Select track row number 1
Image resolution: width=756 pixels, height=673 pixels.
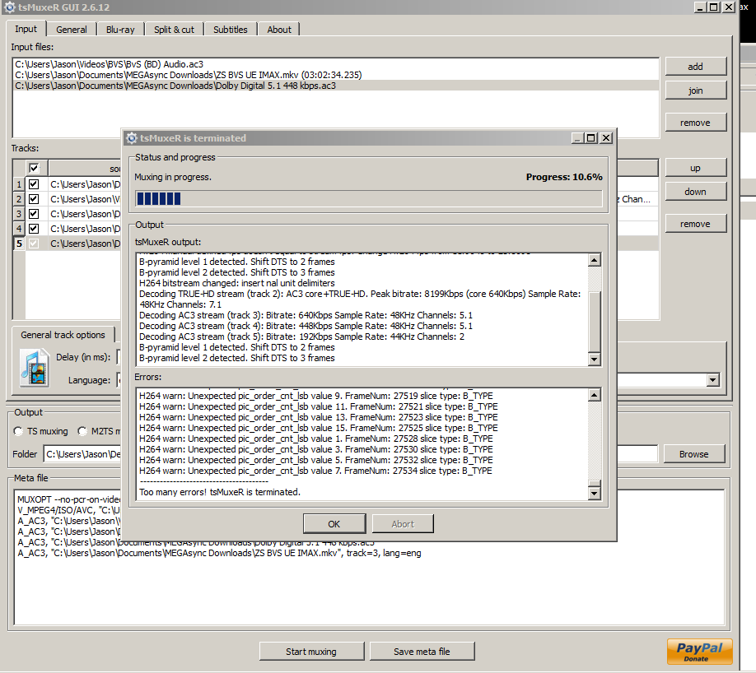click(x=19, y=184)
